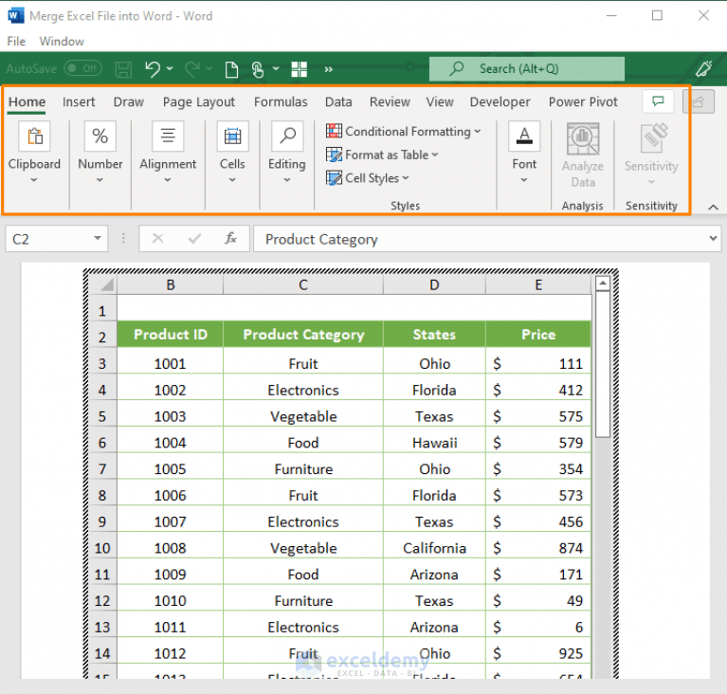Screen dimensions: 727x694
Task: Click the Analyze Data button
Action: 583,155
